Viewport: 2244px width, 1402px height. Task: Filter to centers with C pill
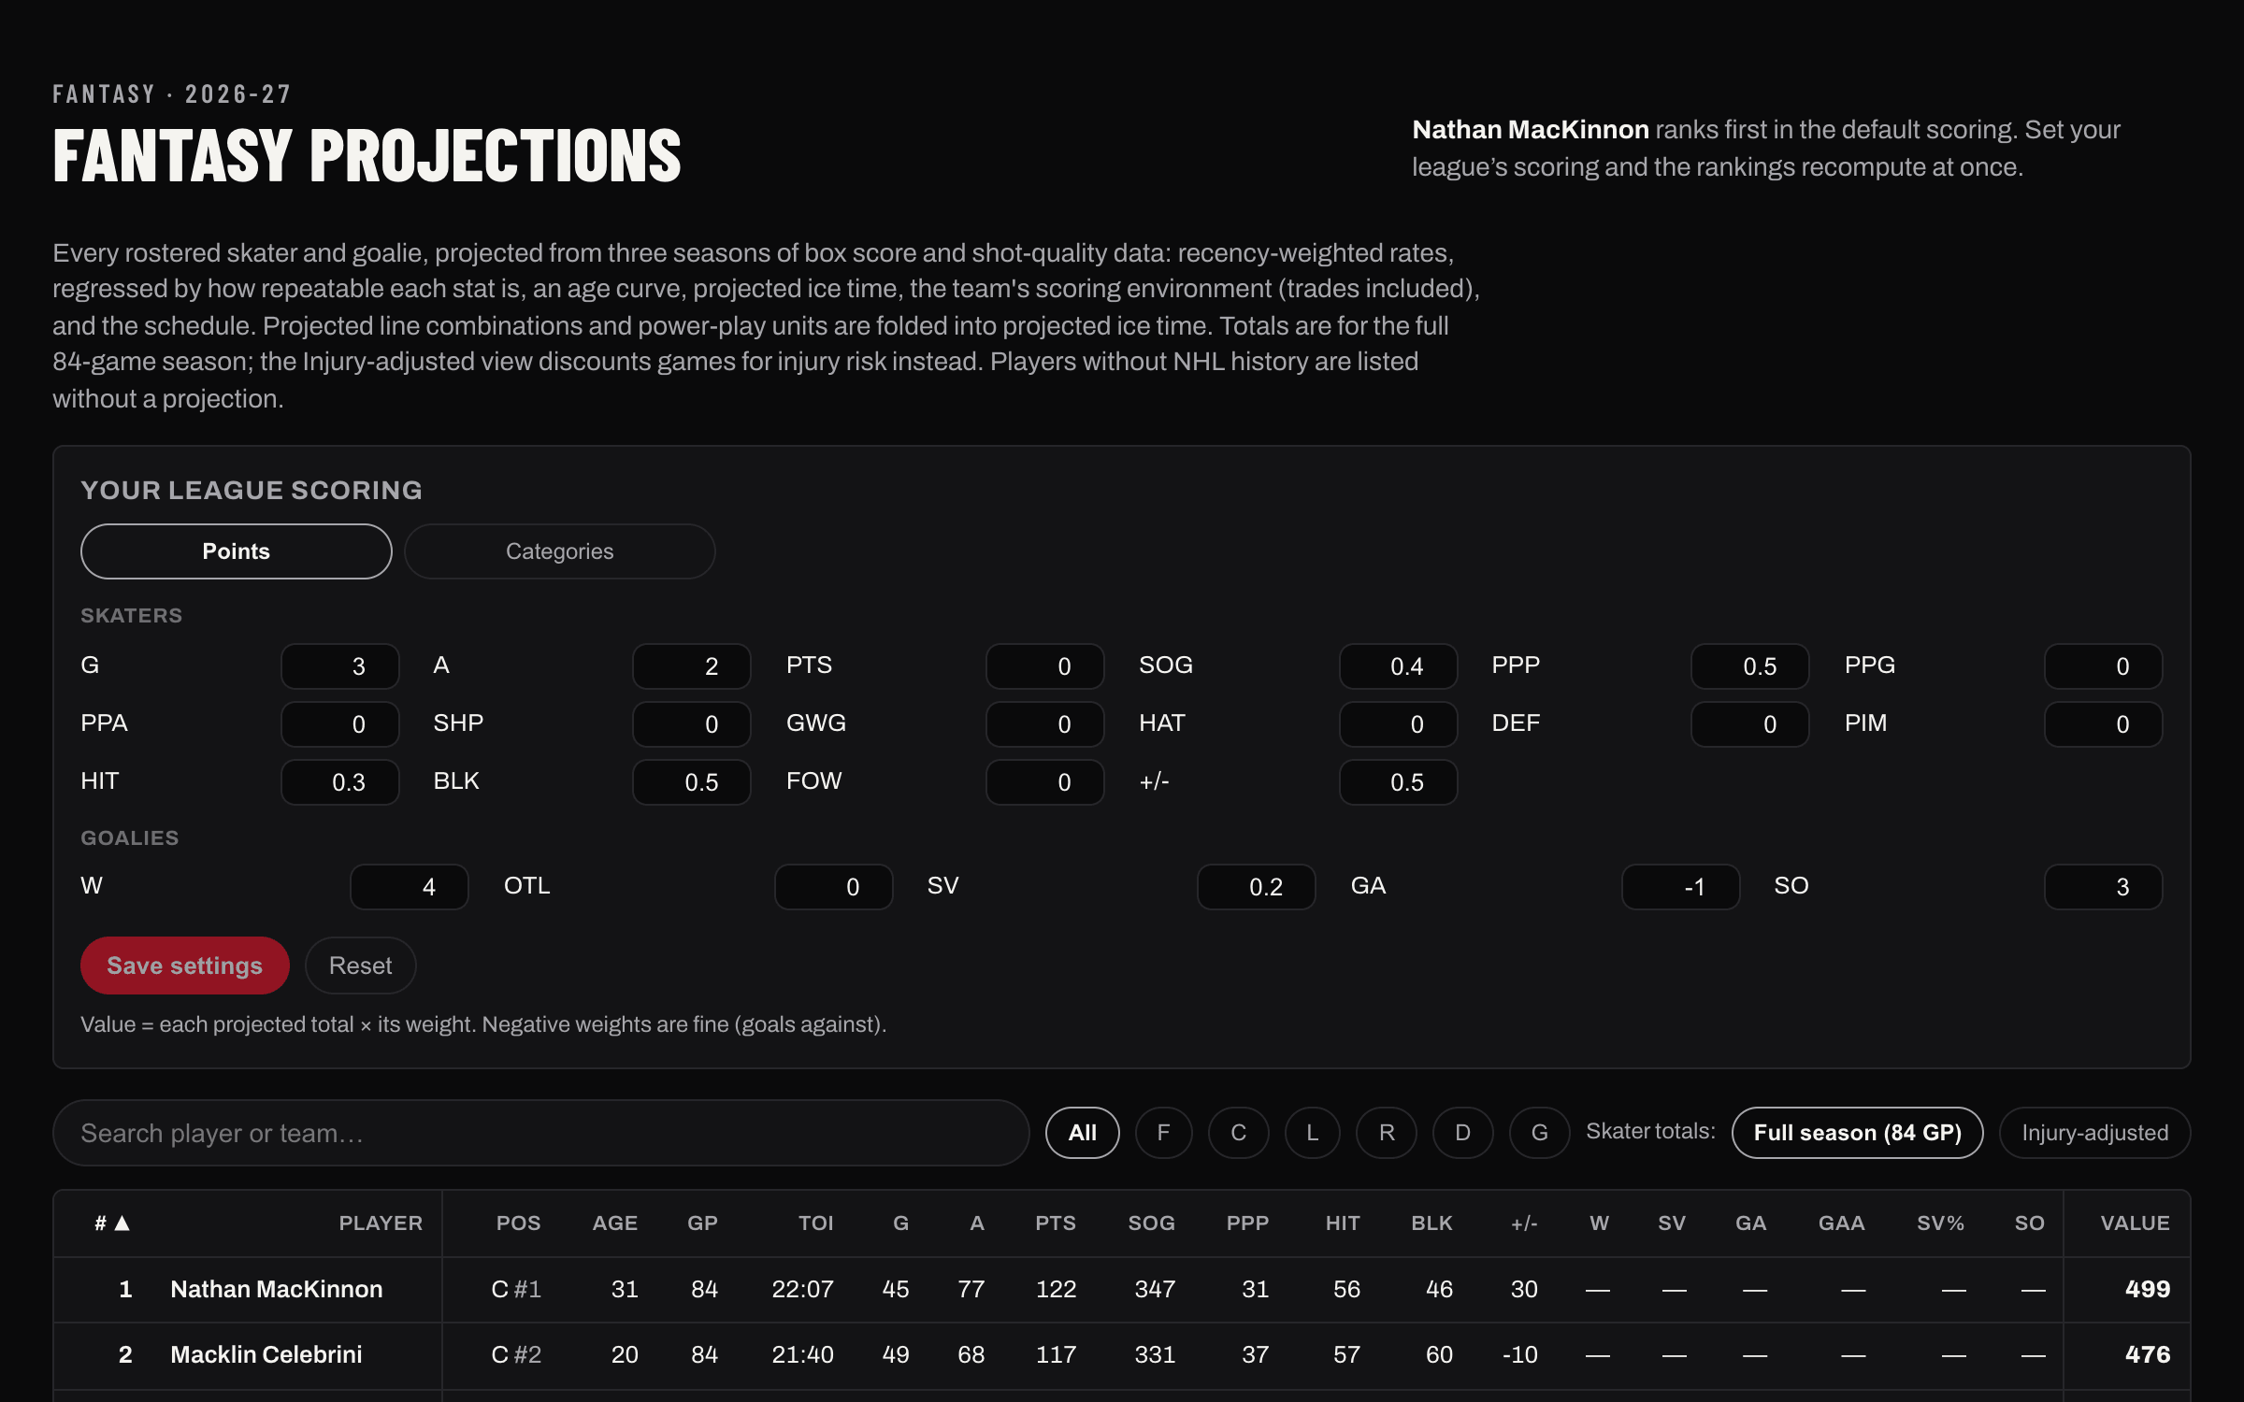(1238, 1133)
